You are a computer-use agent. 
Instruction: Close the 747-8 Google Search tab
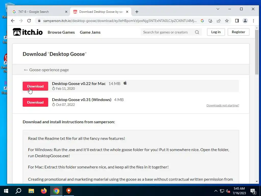pyautogui.click(x=66, y=12)
